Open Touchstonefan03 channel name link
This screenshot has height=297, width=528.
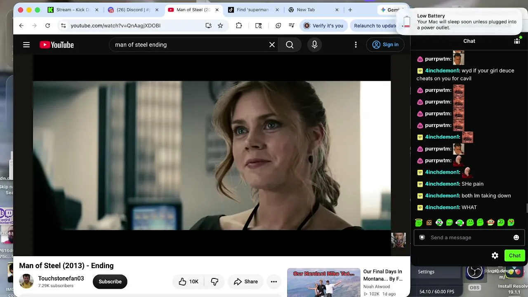tap(61, 278)
